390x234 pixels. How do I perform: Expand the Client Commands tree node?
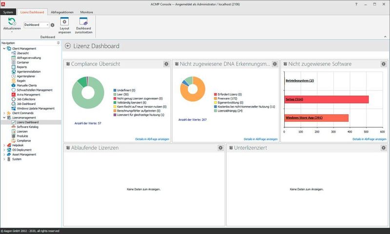pos(4,113)
